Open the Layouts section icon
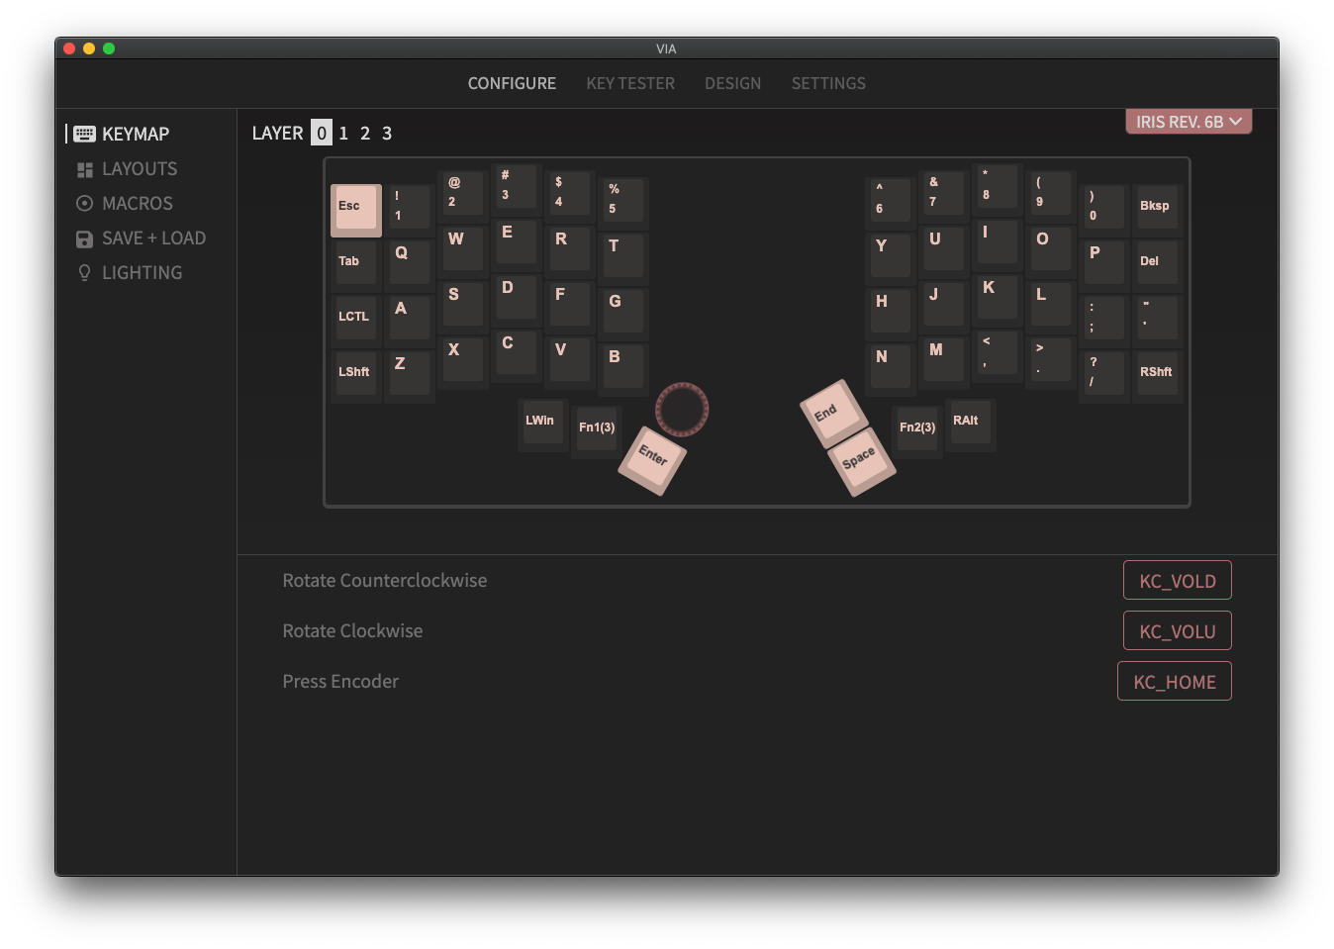The image size is (1334, 949). 85,169
